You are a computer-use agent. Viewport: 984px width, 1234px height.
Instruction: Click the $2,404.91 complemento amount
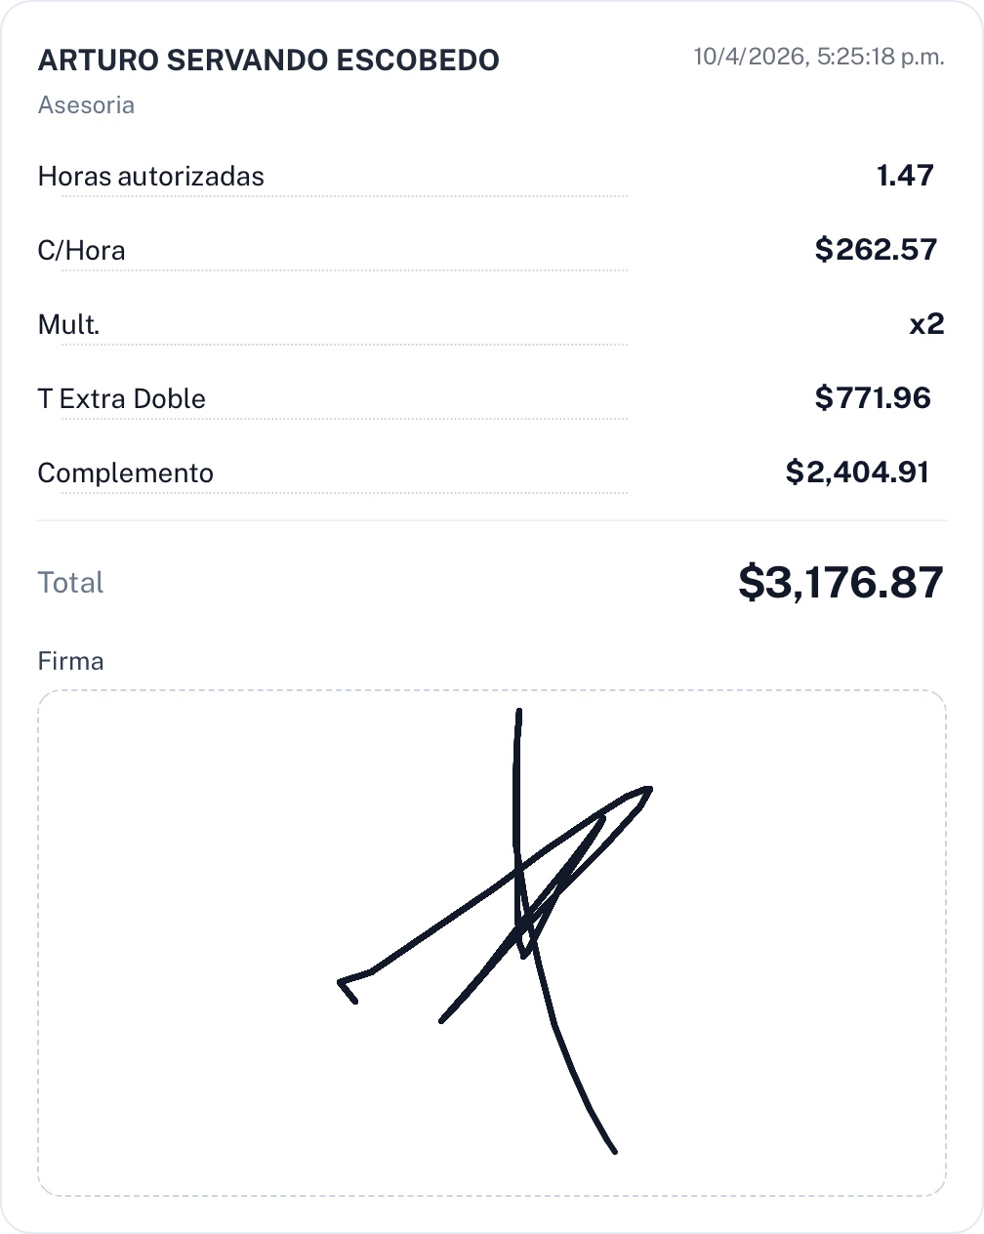pos(857,473)
